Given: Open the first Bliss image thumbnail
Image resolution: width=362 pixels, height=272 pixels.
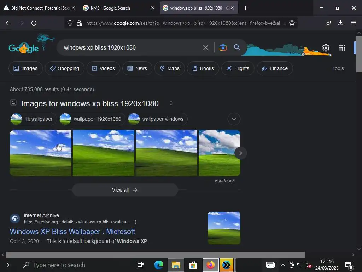Looking at the screenshot, I should (41, 153).
